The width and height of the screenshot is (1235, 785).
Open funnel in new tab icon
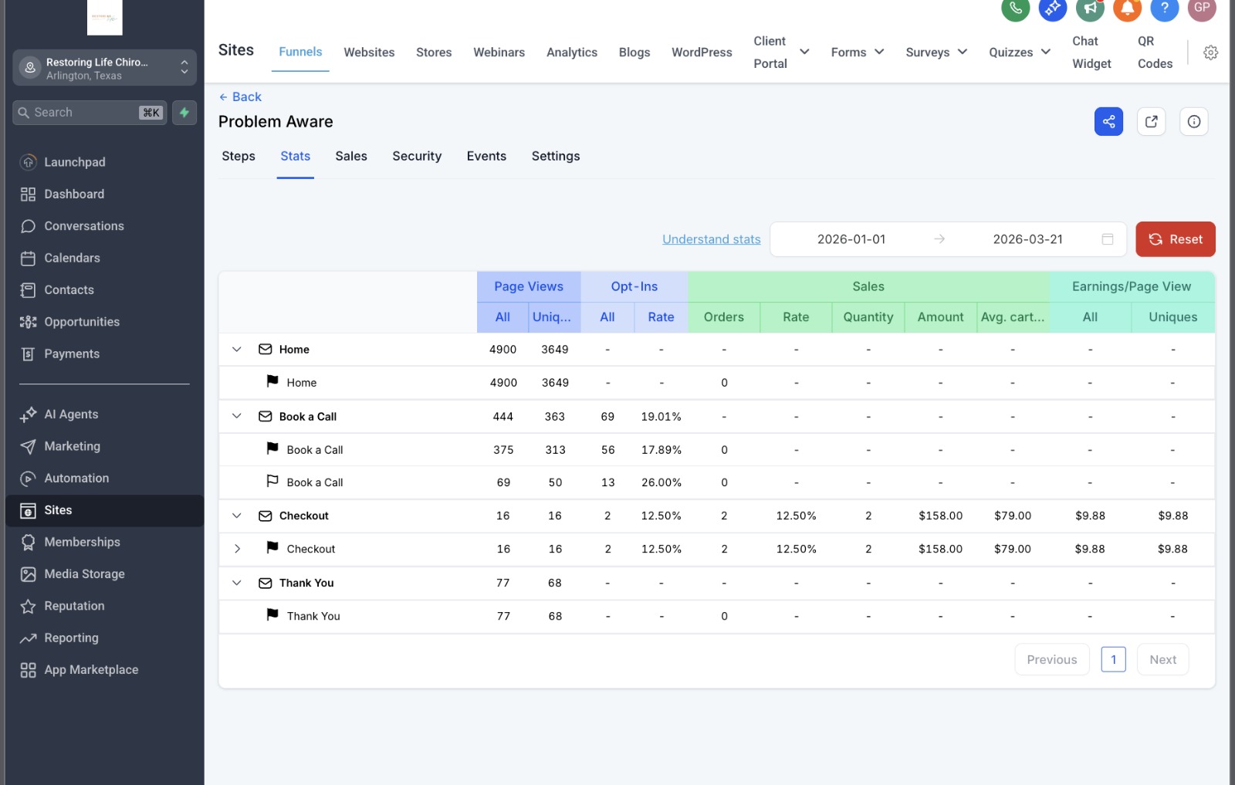click(x=1151, y=121)
